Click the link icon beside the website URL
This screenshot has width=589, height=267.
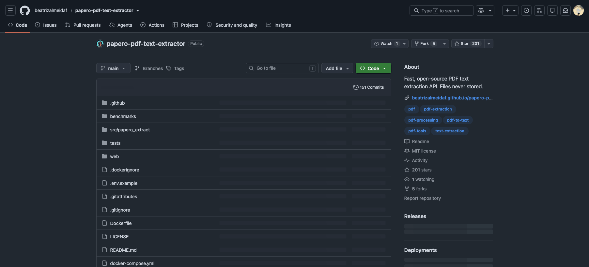[x=407, y=98]
